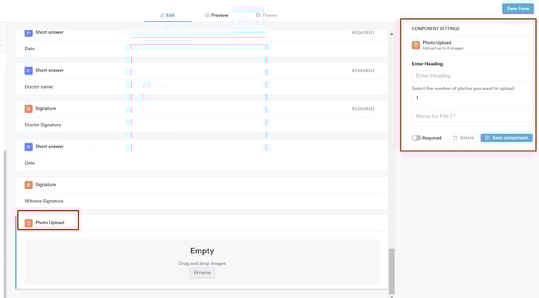This screenshot has width=539, height=298.
Task: Select the Doctor Signature component icon
Action: tap(28, 109)
